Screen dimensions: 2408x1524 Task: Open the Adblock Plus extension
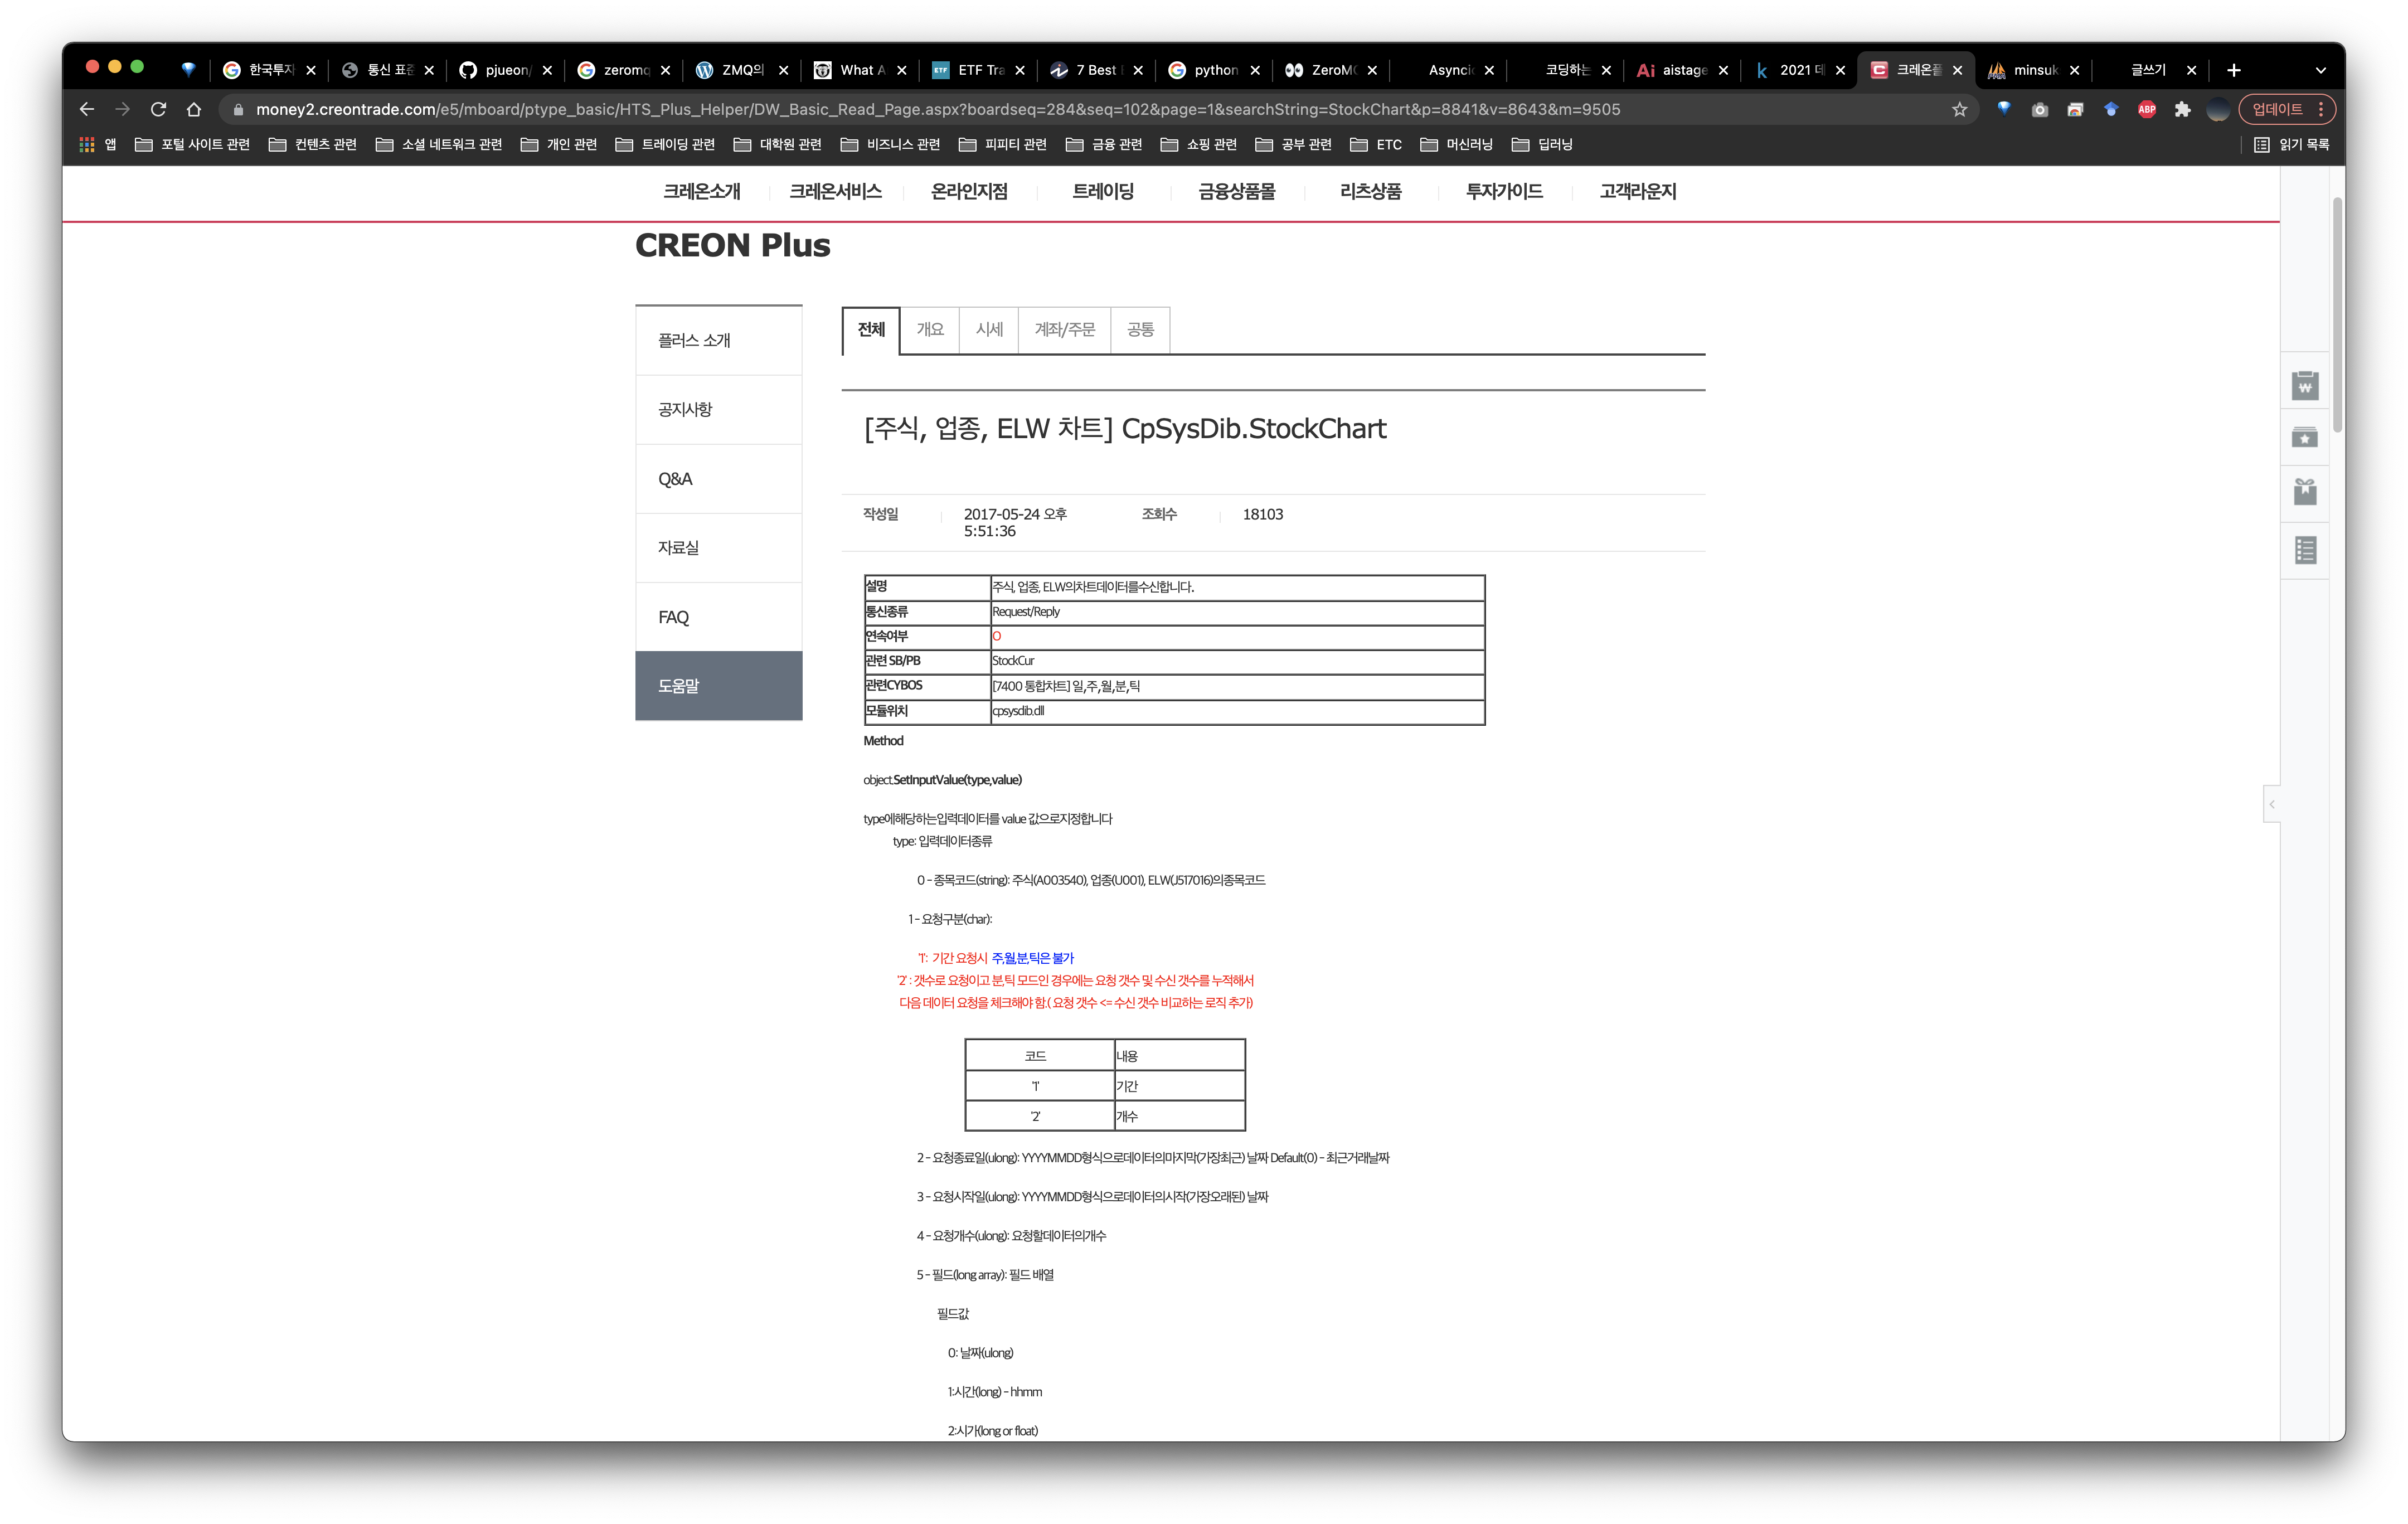click(2147, 109)
